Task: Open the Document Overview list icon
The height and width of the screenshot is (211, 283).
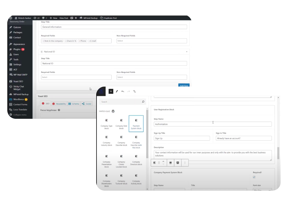Action: tap(134, 91)
